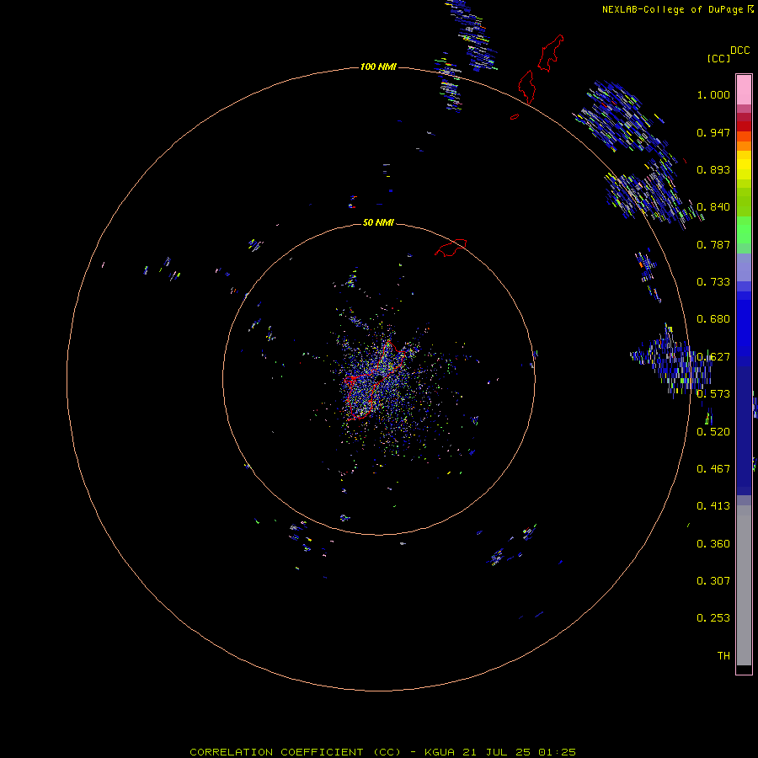The width and height of the screenshot is (758, 758).
Task: Click the red island outline on 50 NMI ring
Action: click(x=451, y=247)
